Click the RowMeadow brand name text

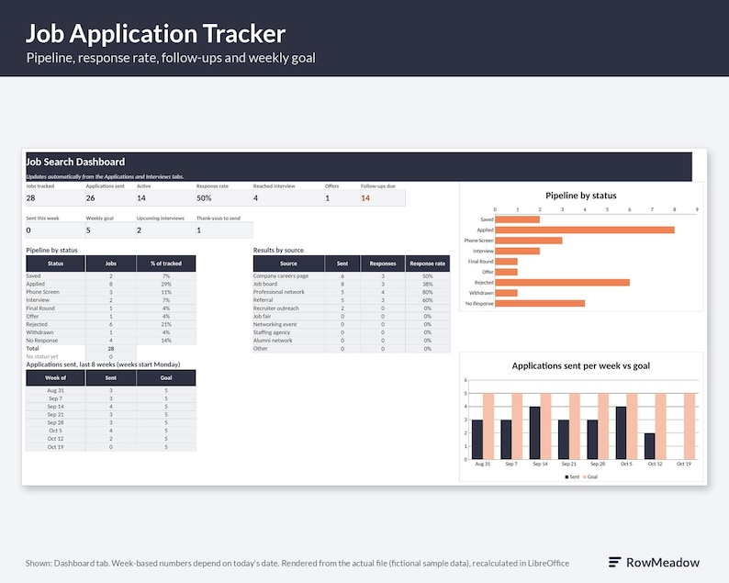[x=663, y=562]
